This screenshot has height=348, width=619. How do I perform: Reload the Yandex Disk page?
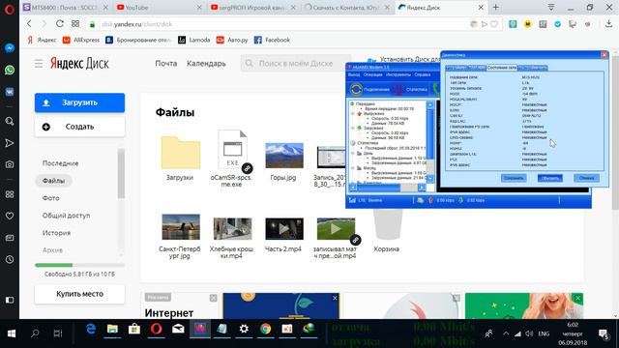[60, 23]
